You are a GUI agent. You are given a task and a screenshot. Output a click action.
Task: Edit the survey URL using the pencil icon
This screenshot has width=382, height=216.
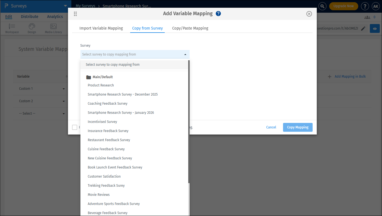pos(363,28)
